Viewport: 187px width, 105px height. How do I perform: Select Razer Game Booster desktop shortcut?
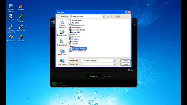pos(21,18)
